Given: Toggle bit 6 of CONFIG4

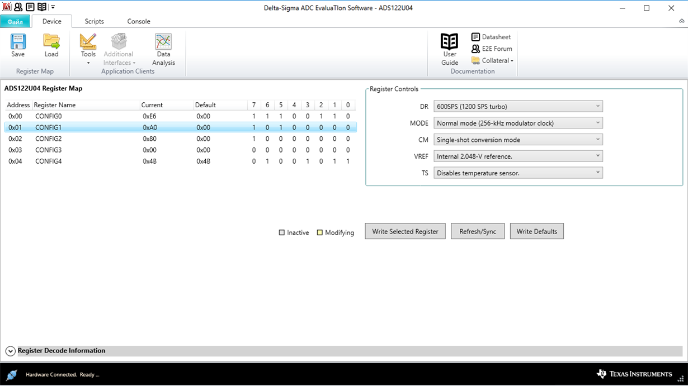Looking at the screenshot, I should 267,161.
